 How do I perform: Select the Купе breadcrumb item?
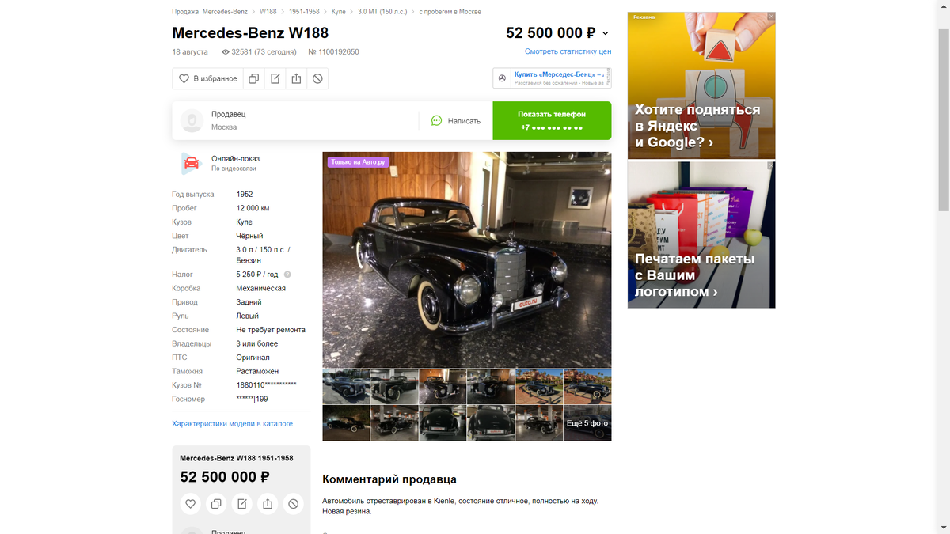pos(339,12)
